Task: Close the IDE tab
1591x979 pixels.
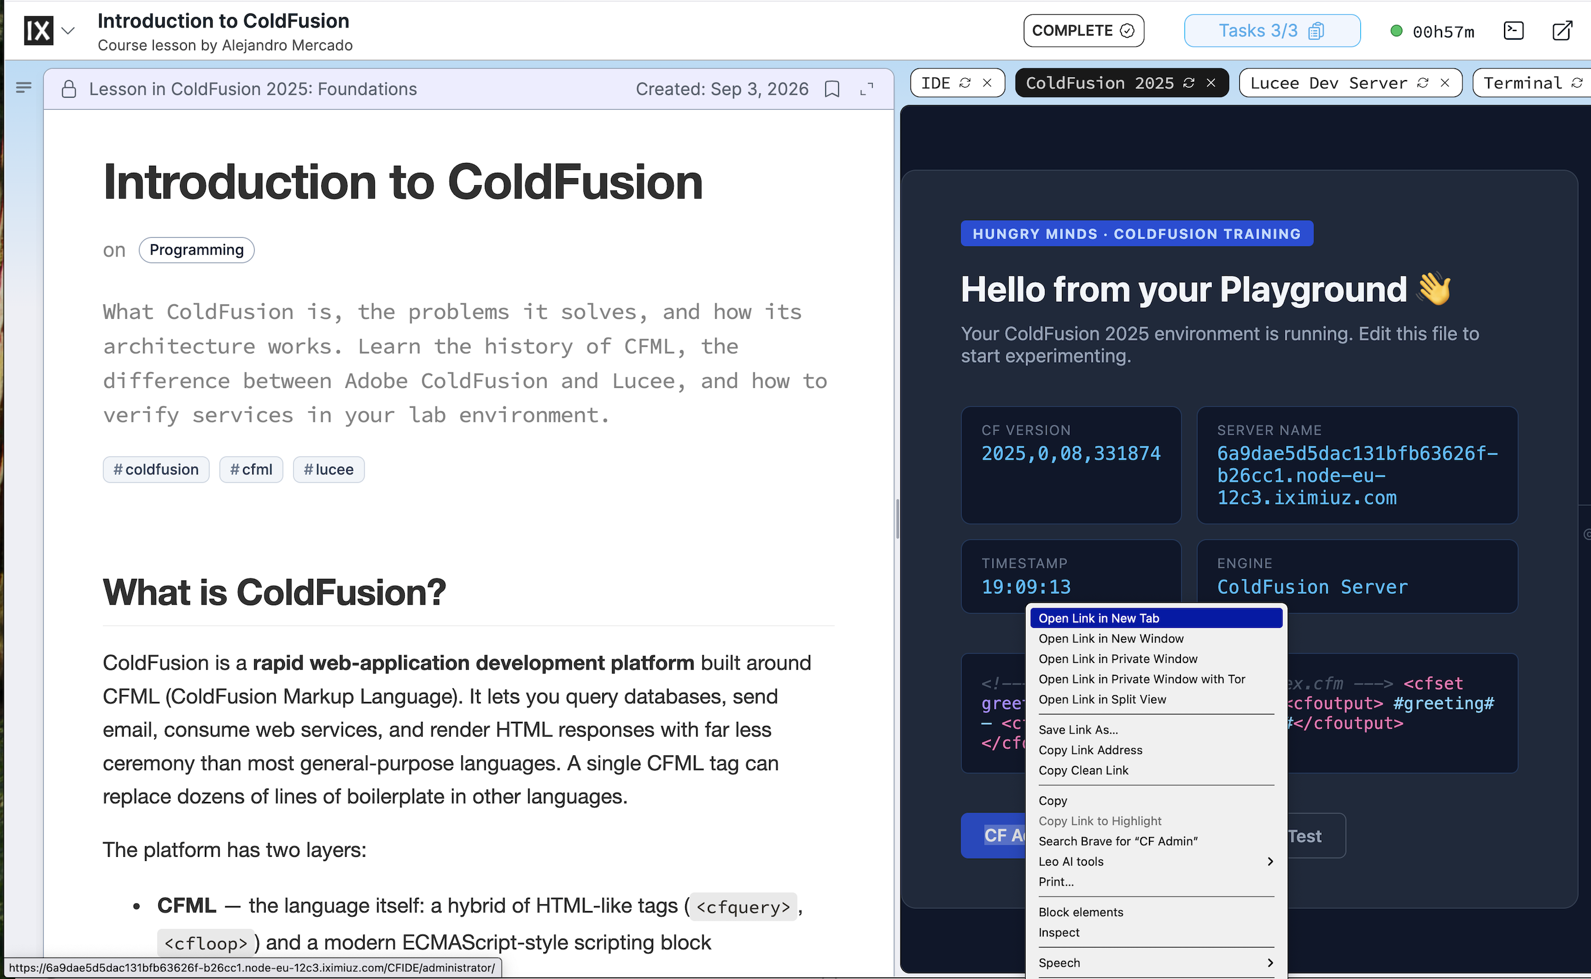Action: coord(987,83)
